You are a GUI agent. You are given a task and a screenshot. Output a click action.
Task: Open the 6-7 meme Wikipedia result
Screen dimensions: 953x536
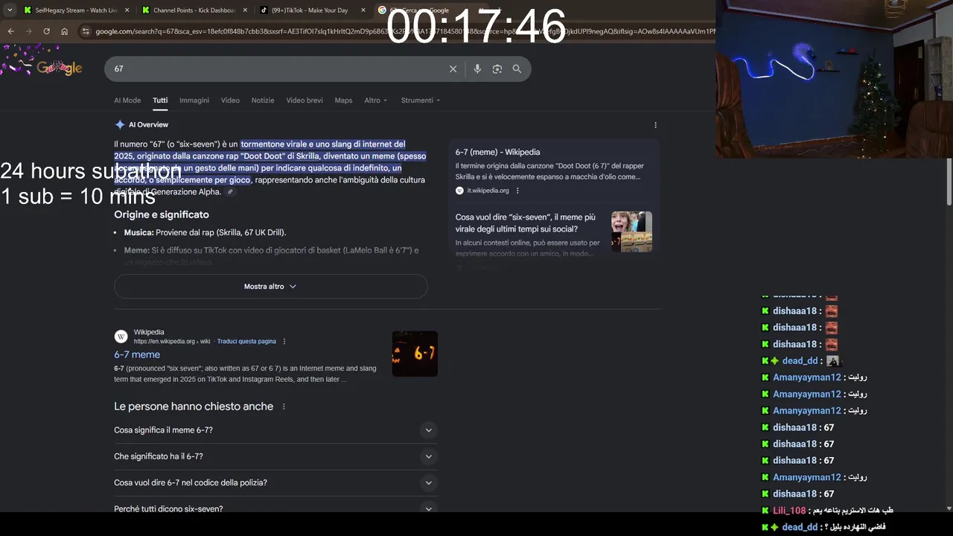(x=137, y=354)
